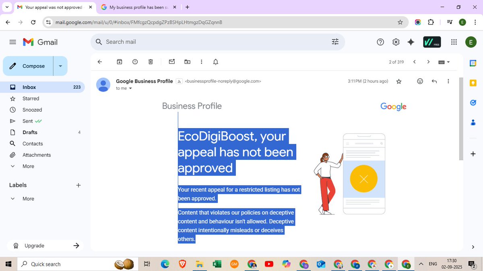Open Microsoft Edge from the taskbar

click(x=165, y=264)
